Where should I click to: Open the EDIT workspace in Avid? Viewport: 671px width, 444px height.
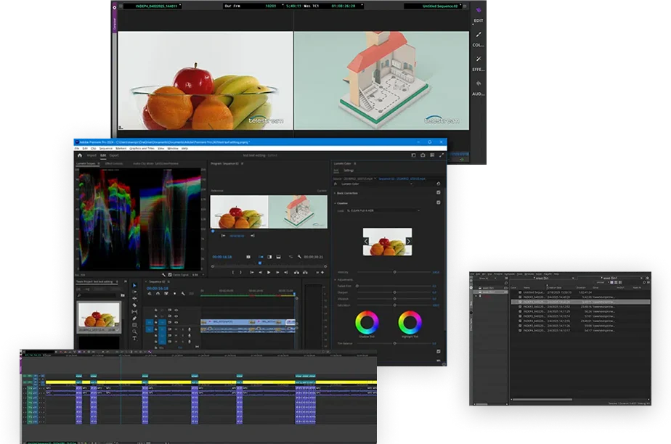click(x=479, y=15)
